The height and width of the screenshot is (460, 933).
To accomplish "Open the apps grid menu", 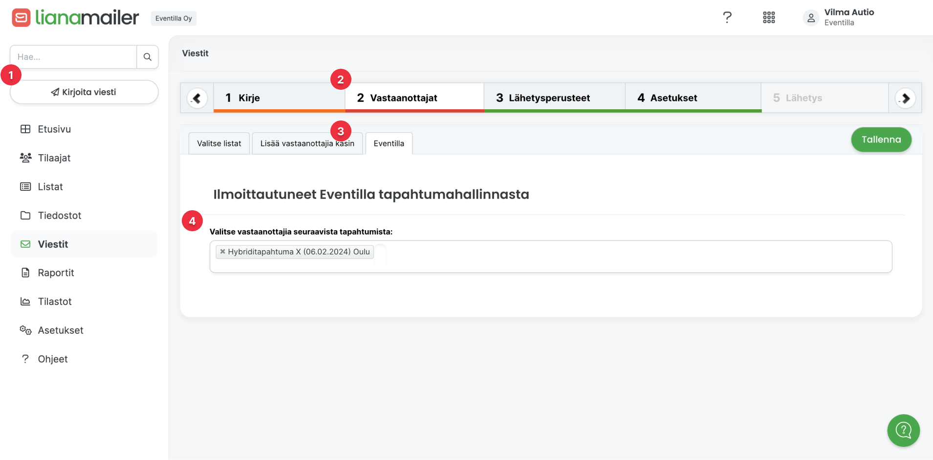I will coord(769,18).
